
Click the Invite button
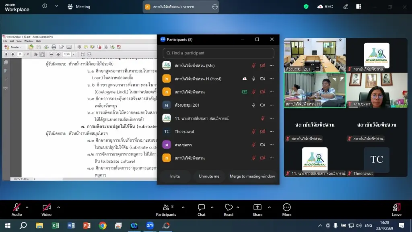click(x=175, y=176)
